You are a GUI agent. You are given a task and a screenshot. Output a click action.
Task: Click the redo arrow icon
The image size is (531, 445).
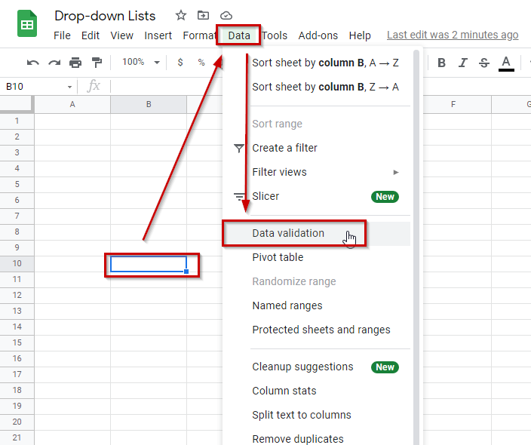(x=54, y=63)
